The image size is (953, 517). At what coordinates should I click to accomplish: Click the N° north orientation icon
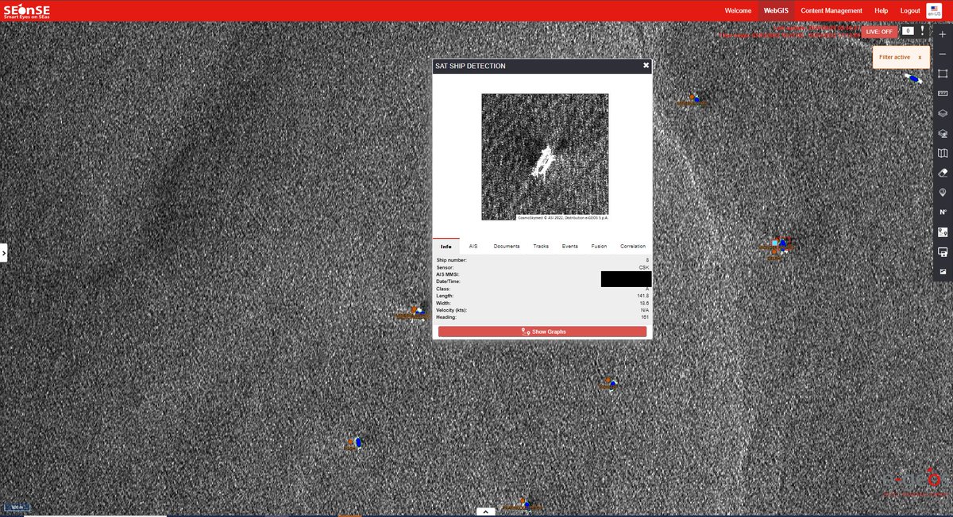[943, 213]
